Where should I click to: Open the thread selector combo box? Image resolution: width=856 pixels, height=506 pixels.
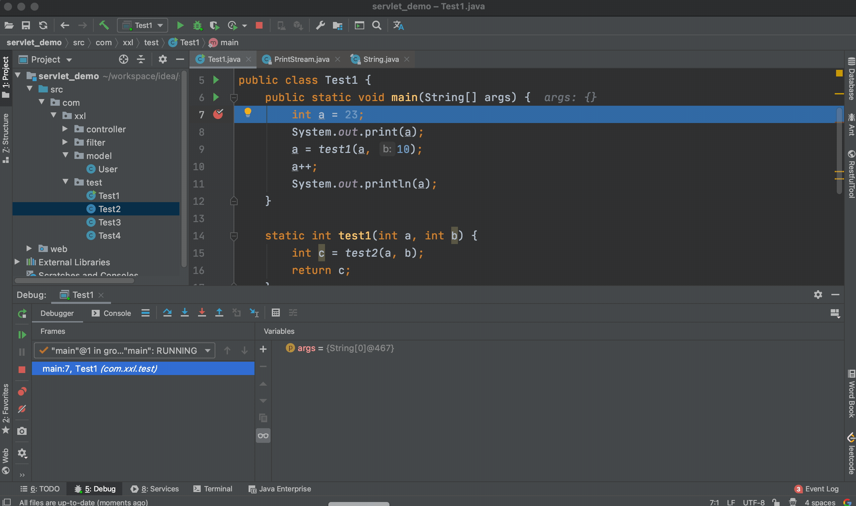pyautogui.click(x=124, y=350)
